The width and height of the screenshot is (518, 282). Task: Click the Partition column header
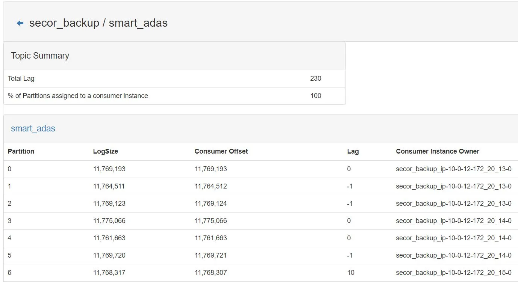21,151
